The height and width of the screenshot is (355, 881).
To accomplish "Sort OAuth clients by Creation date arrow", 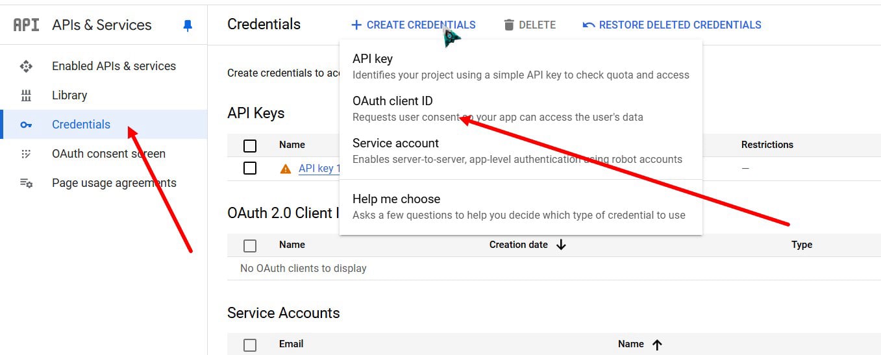I will 562,245.
